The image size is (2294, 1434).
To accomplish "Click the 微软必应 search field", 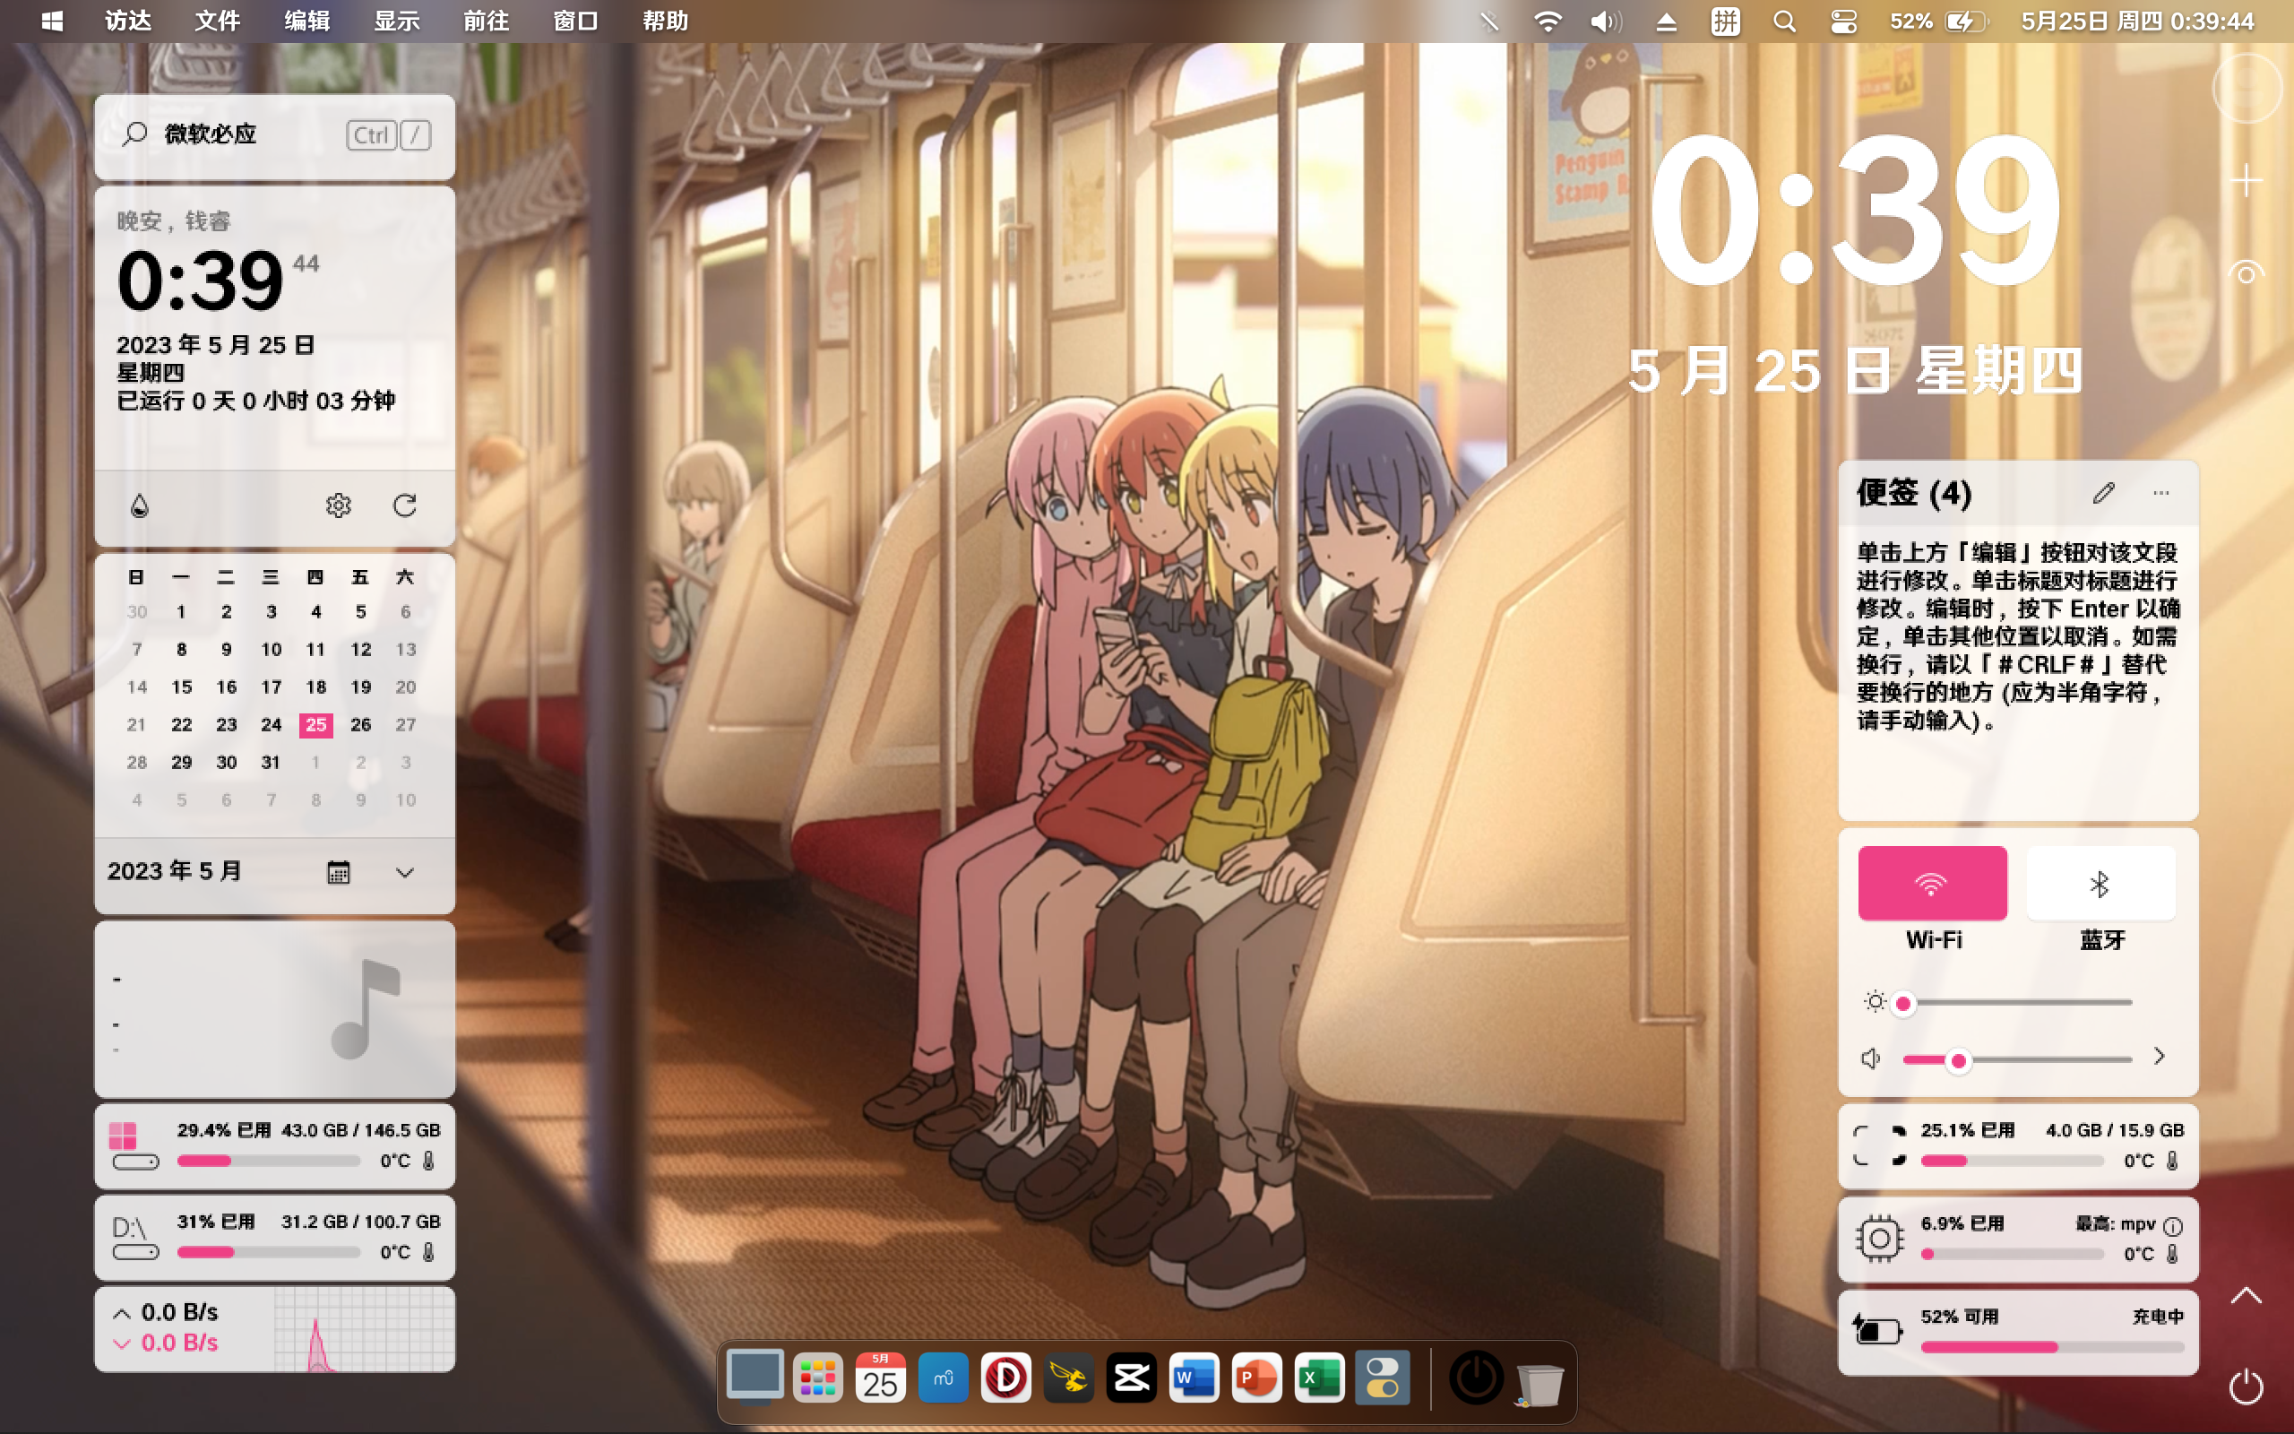I will pos(274,135).
